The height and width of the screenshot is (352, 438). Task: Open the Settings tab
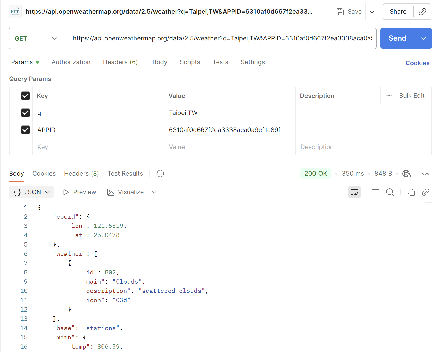(253, 62)
